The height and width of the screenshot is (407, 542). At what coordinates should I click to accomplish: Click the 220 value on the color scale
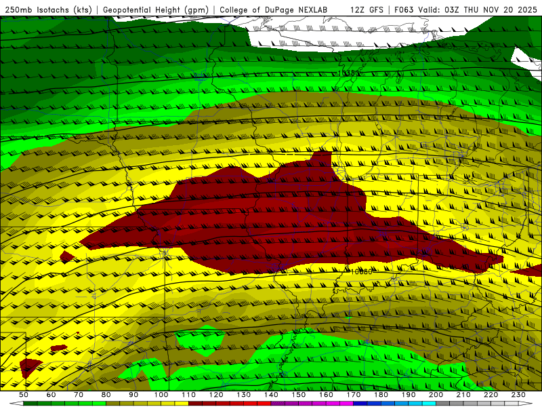491,395
